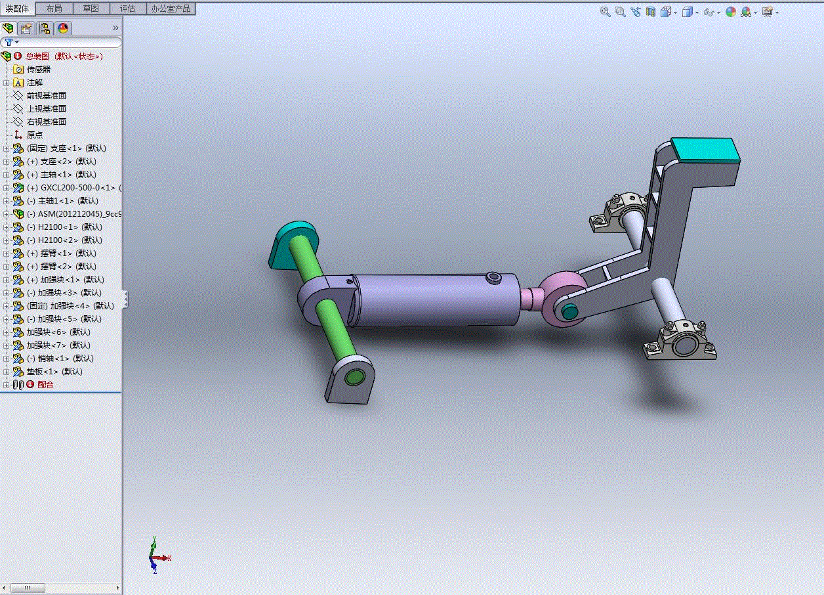Switch to the 评估 tab
The width and height of the screenshot is (824, 595).
click(x=127, y=9)
